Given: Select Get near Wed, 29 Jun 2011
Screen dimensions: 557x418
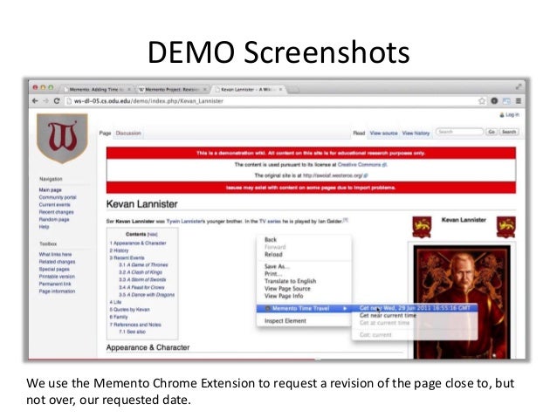Looking at the screenshot, I should click(415, 308).
